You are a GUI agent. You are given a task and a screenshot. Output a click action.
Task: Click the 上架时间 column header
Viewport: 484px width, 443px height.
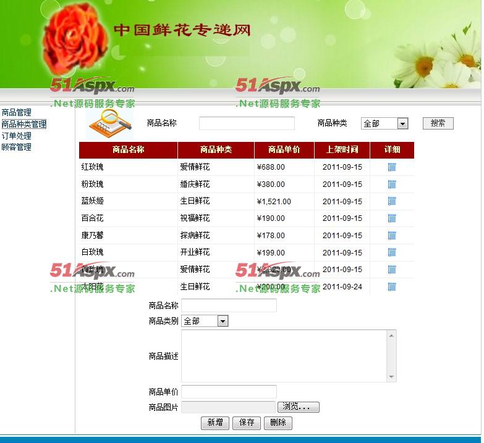click(x=342, y=150)
